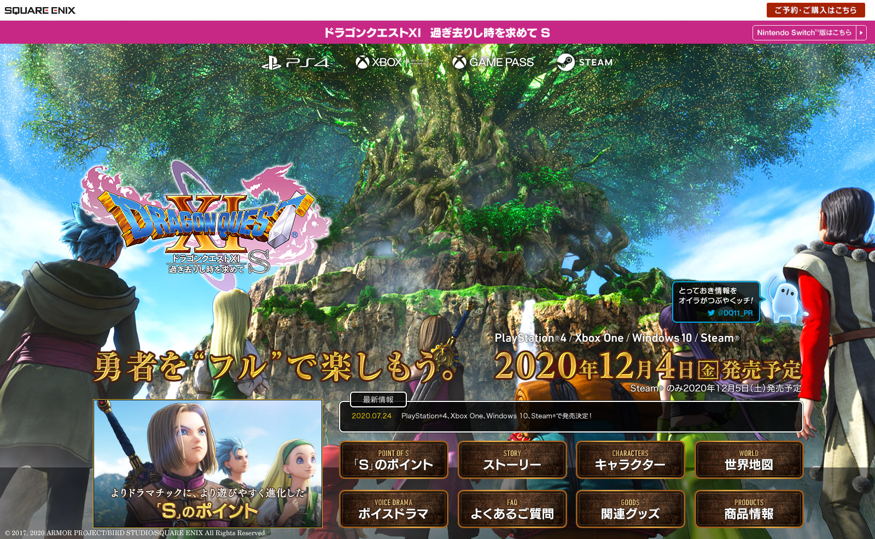Open the 2020.07.24 news item

click(471, 416)
